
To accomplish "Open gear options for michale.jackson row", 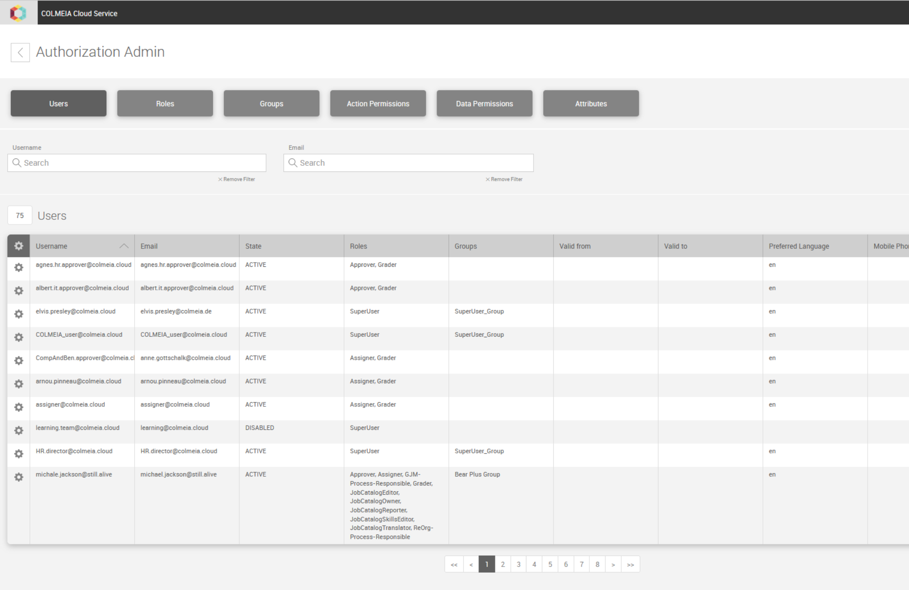I will [x=19, y=477].
